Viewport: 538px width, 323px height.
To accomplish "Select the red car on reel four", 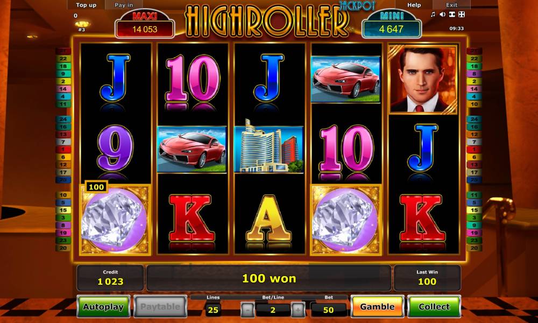I will click(345, 79).
